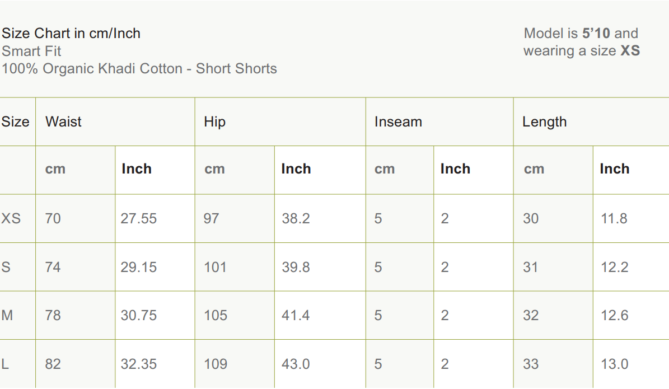Click the S waist value 74 cm
This screenshot has width=669, height=389.
point(53,267)
